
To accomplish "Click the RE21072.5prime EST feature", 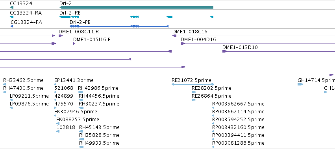I will (192, 84).
